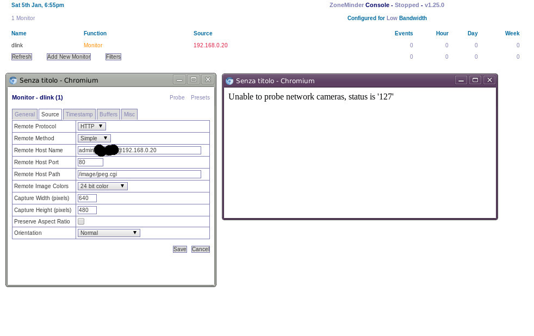Viewport: 534px width, 336px height.
Task: Minimize the Monitor dlink Chromium window
Action: coord(179,80)
